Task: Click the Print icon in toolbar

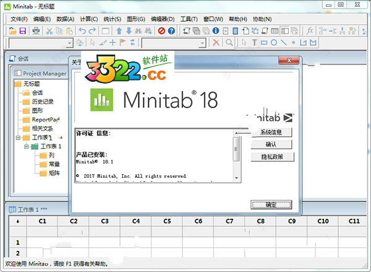Action: (35, 31)
